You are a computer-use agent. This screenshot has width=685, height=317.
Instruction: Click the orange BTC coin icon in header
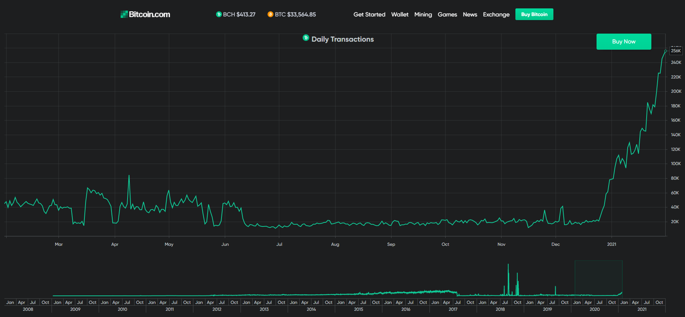point(270,14)
